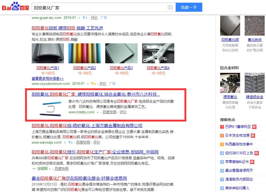Click the 新 badge beside 纽约油价30日上涨
Image resolution: width=266 pixels, height=192 pixels.
(257, 153)
